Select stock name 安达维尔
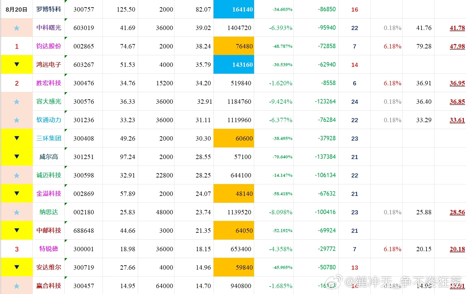Image resolution: width=466 pixels, height=294 pixels. point(49,267)
